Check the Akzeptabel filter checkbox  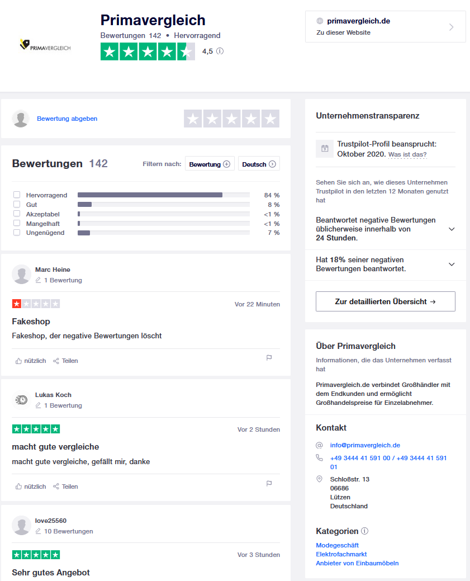point(17,214)
